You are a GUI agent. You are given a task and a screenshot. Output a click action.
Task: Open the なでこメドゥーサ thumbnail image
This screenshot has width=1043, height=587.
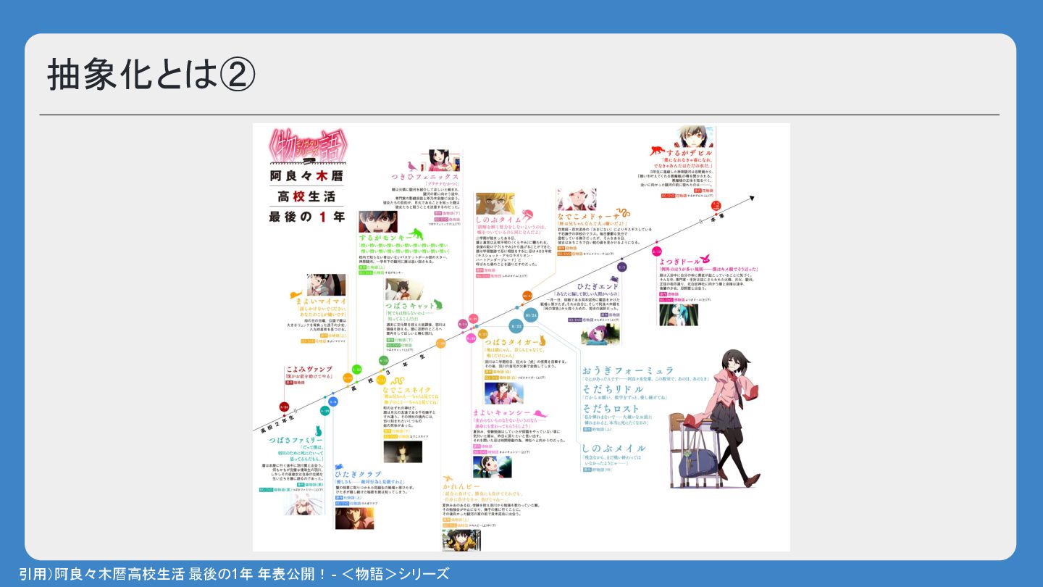577,199
